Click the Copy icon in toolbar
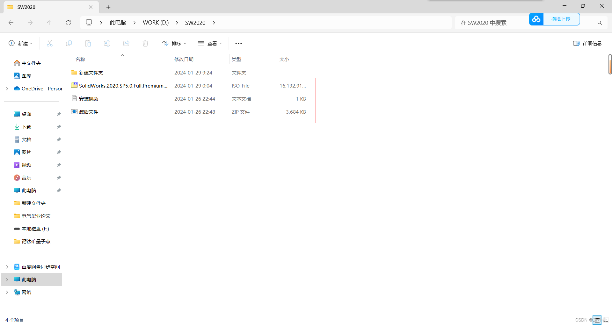The image size is (612, 325). point(69,43)
